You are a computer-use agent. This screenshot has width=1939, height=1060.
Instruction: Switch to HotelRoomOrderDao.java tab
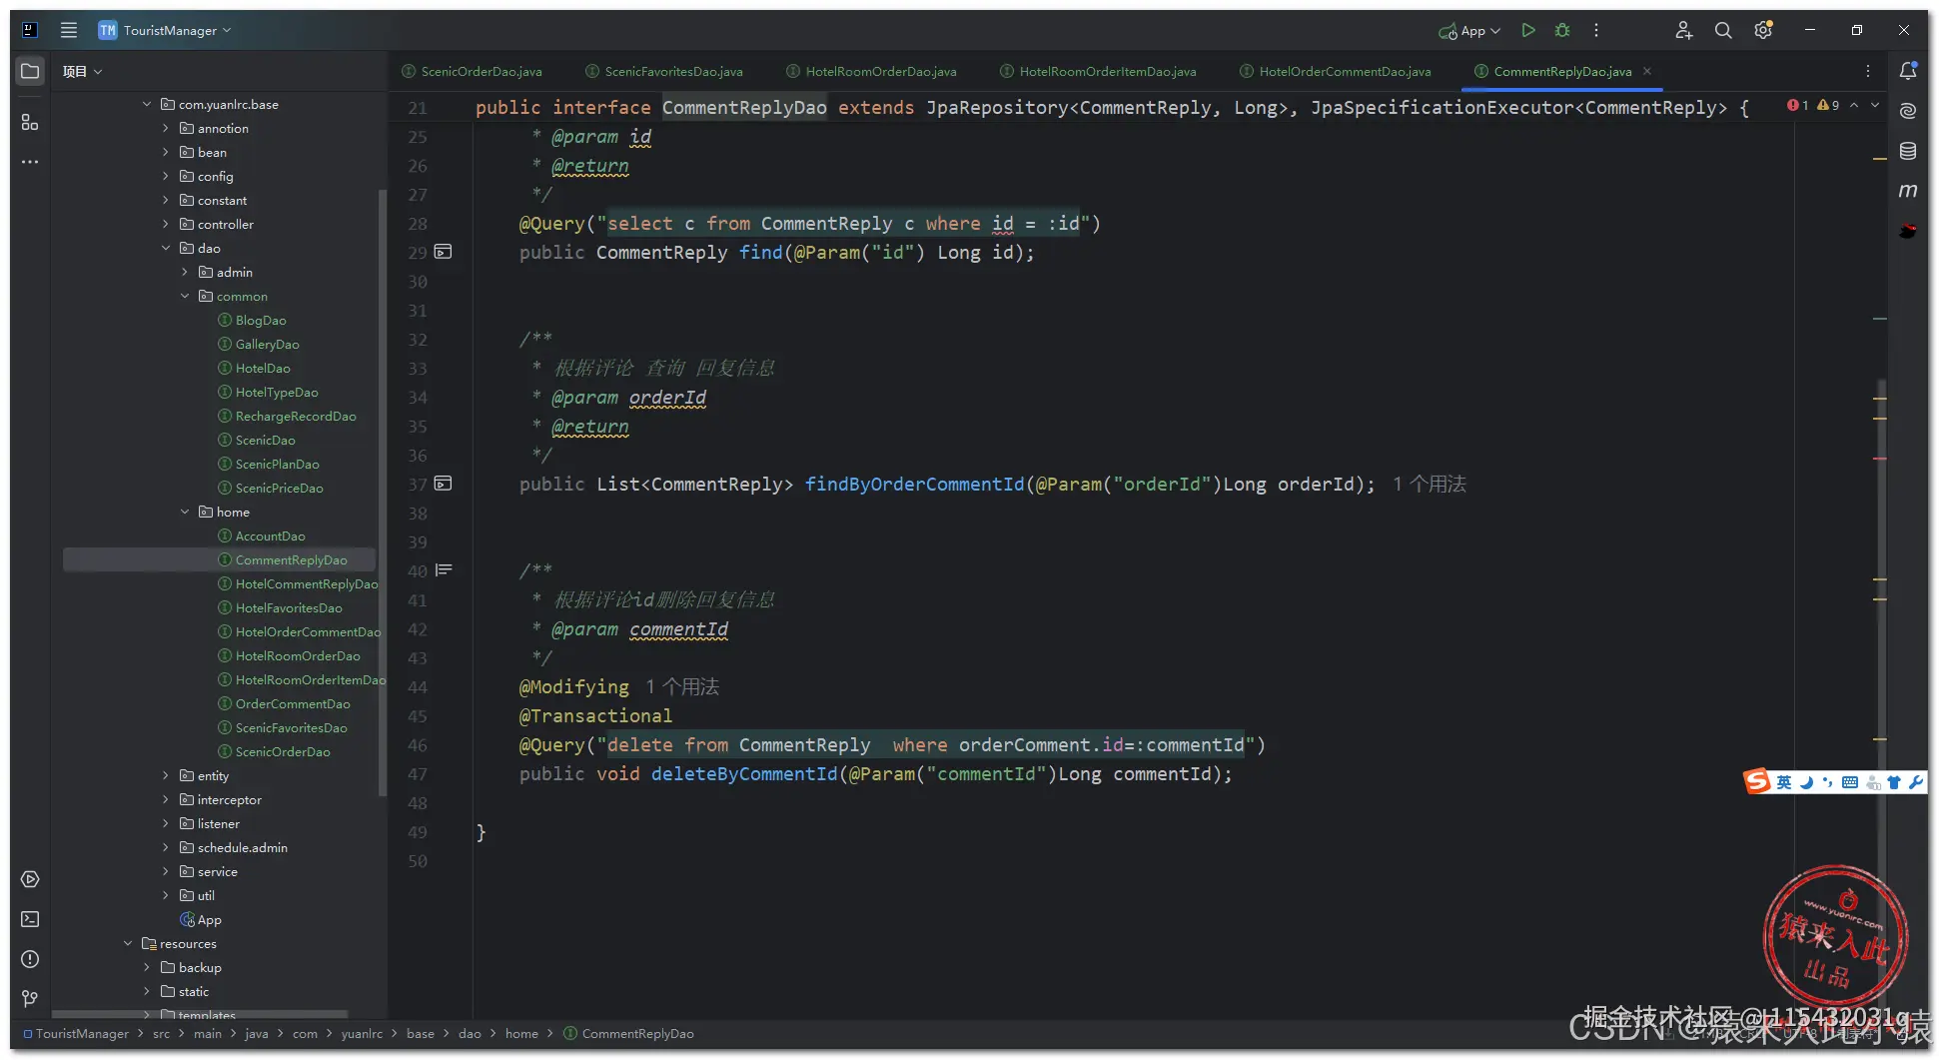coord(872,71)
